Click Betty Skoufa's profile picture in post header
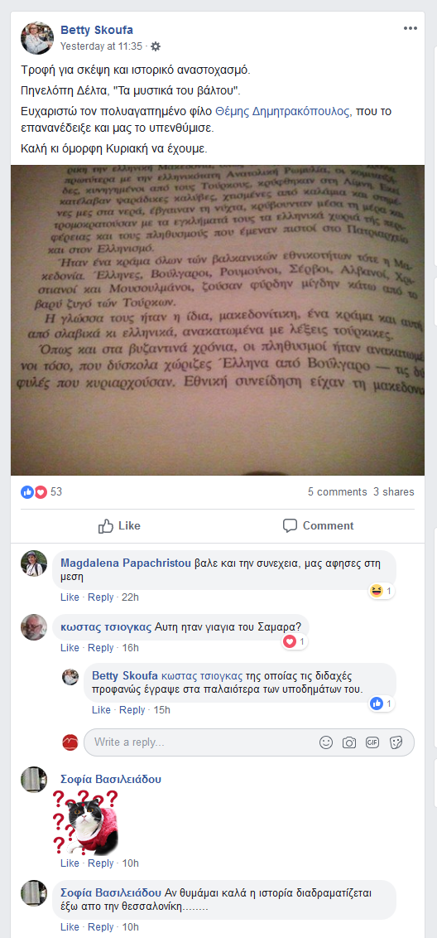Screen dimensions: 437x938 tap(38, 37)
